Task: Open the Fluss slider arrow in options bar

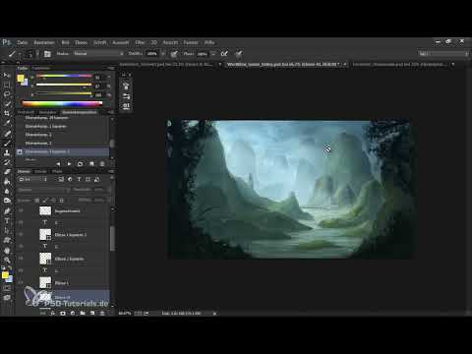Action: tap(213, 54)
